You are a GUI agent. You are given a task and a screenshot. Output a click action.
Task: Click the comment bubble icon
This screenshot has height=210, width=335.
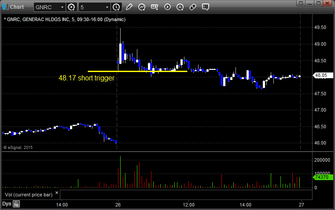(206, 7)
